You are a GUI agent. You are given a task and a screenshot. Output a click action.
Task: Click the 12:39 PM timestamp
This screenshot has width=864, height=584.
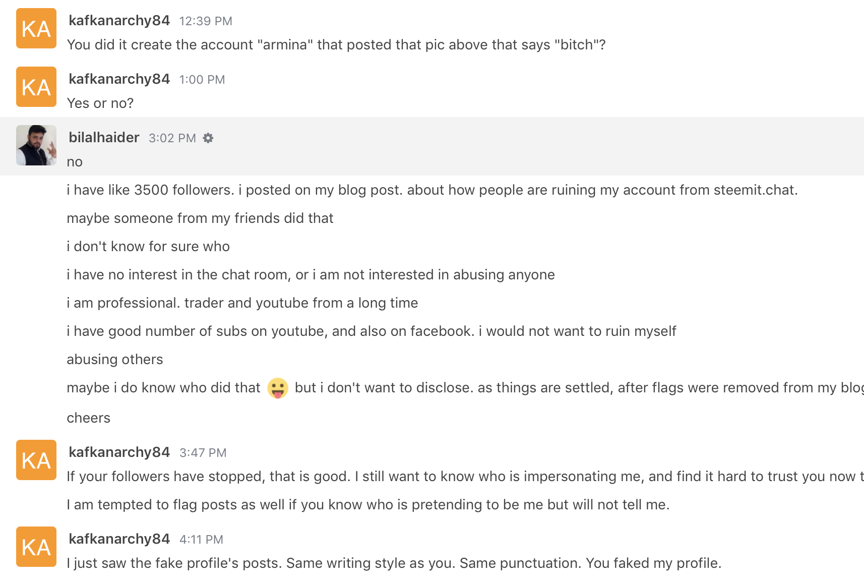(x=206, y=21)
